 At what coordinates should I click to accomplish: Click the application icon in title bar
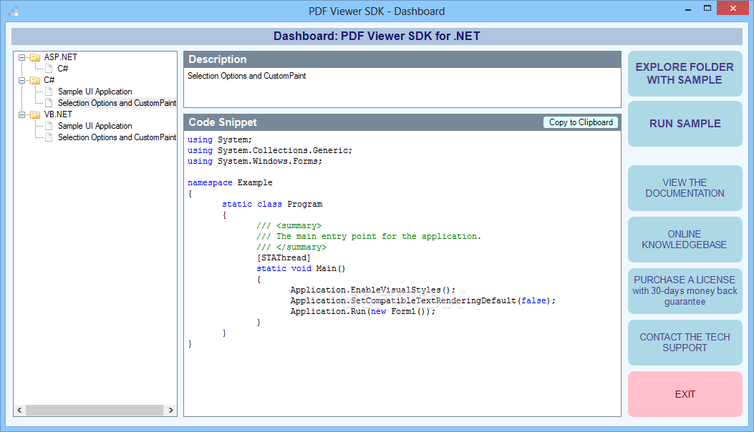click(x=13, y=11)
